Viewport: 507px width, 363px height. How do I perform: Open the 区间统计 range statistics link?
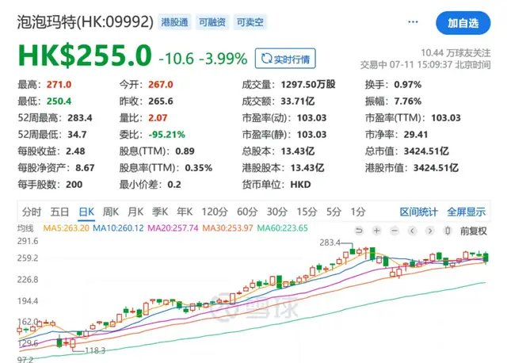tap(419, 212)
